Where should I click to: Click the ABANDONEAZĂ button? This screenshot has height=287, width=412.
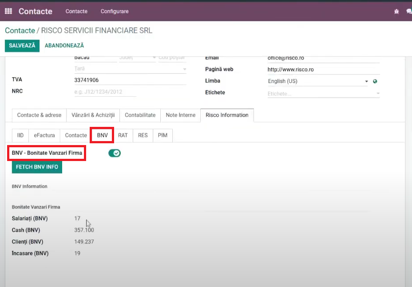point(64,46)
